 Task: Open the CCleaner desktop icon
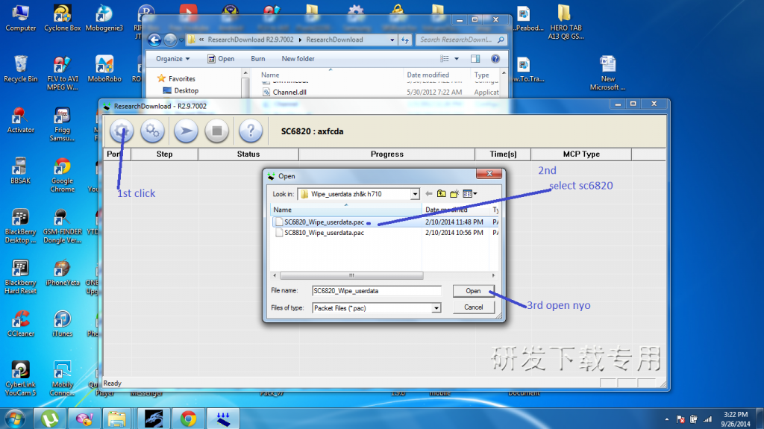[x=20, y=323]
